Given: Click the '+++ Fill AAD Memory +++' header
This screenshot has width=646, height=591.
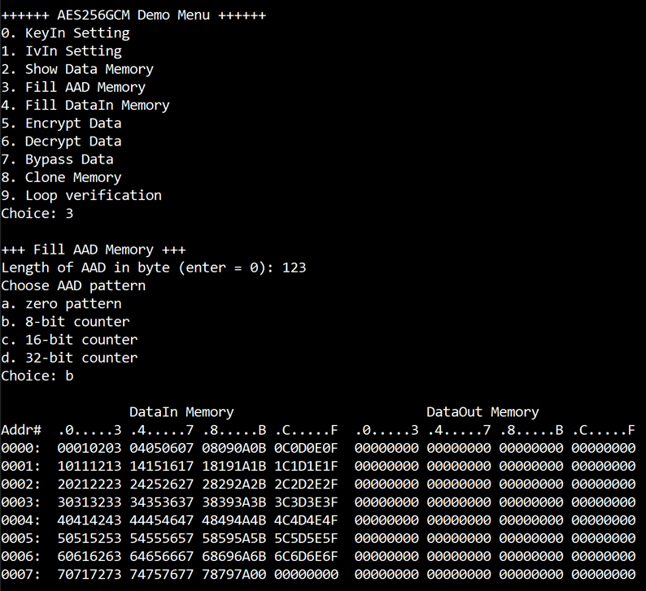Looking at the screenshot, I should click(94, 250).
